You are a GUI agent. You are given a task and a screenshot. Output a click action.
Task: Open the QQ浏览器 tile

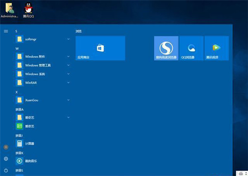point(191,48)
